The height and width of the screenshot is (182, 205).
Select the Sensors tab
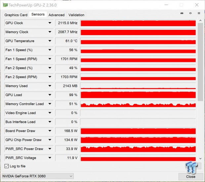tap(38, 14)
